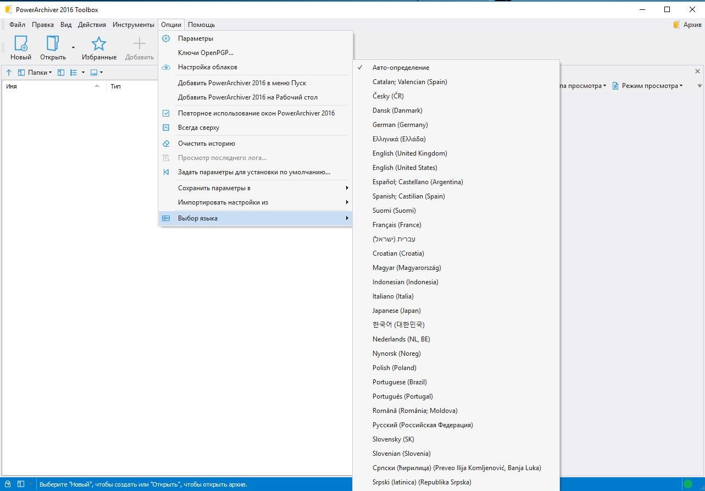
Task: Open the Открыть dropdown arrow
Action: (x=73, y=48)
